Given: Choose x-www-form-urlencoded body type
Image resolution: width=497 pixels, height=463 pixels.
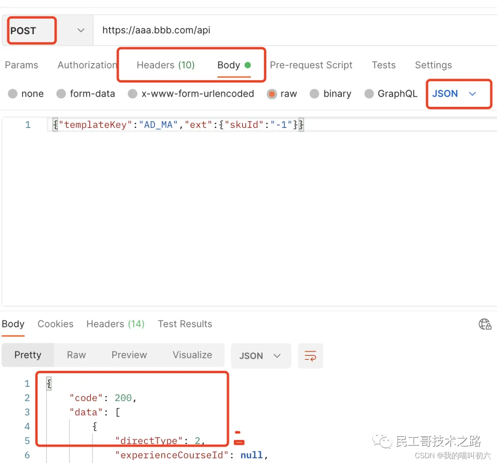Looking at the screenshot, I should (133, 94).
